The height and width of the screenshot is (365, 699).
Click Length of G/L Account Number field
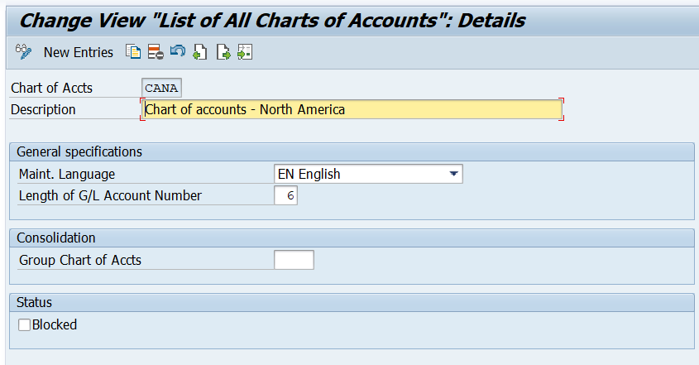pos(285,195)
